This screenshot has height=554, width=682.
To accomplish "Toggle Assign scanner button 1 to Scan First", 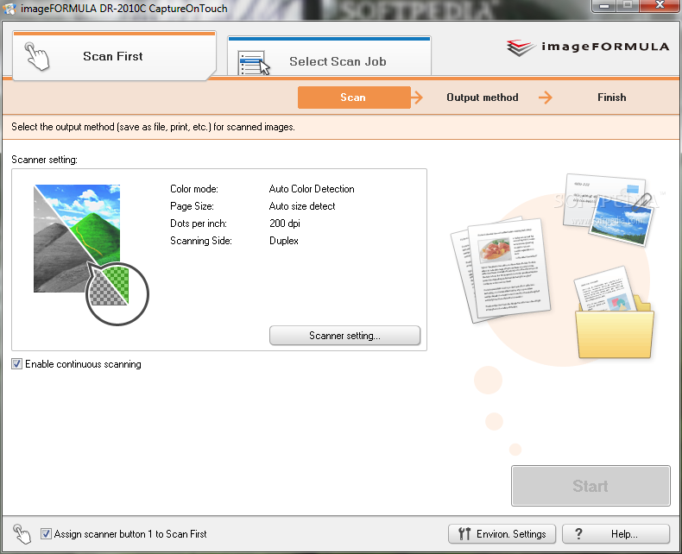I will click(46, 533).
